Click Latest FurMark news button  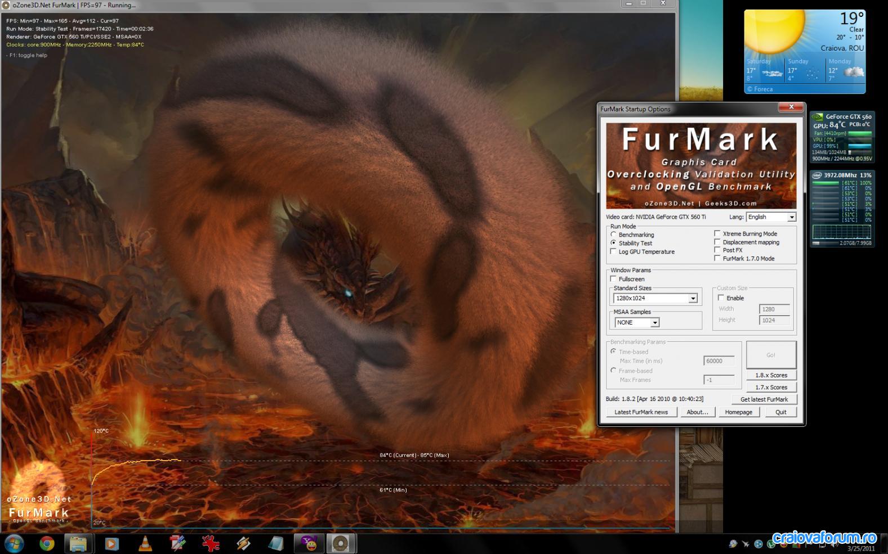(641, 412)
